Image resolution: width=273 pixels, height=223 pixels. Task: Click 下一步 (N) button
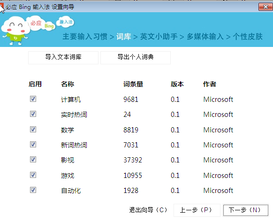[x=246, y=210]
